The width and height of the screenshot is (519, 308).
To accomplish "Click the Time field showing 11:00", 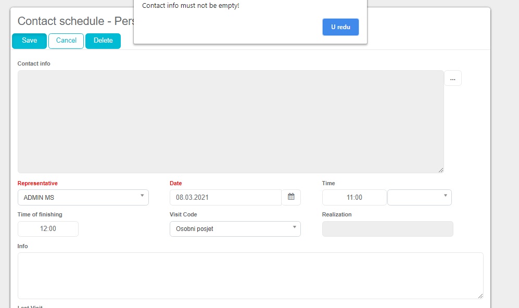I will [354, 198].
